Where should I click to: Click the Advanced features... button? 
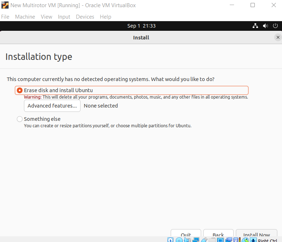[x=52, y=106]
